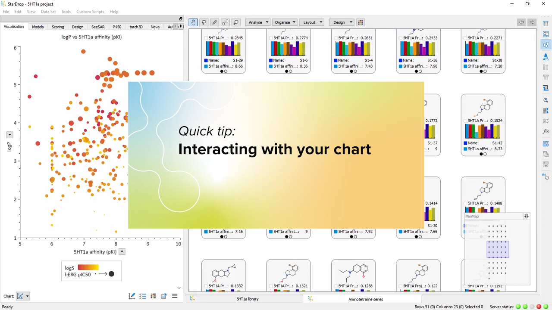
Task: Select the link cards tool
Action: pyautogui.click(x=225, y=22)
